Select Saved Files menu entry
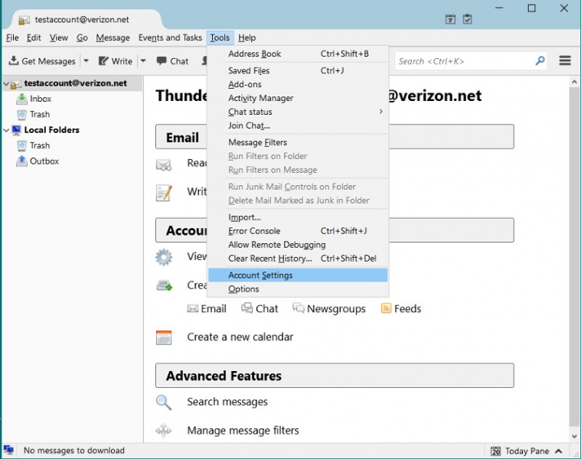581x459 pixels. pyautogui.click(x=298, y=70)
